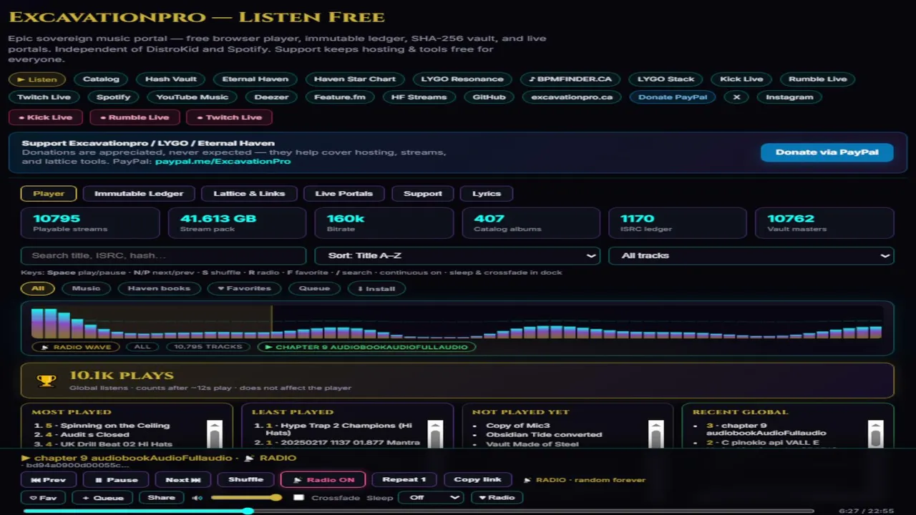Open the Listen nav pill
This screenshot has width=916, height=515.
coord(37,79)
